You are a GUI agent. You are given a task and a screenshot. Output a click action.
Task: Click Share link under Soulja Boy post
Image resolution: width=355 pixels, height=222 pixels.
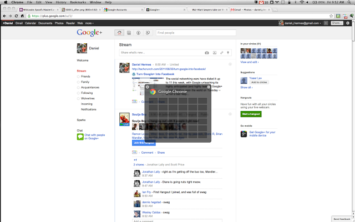[161, 153]
